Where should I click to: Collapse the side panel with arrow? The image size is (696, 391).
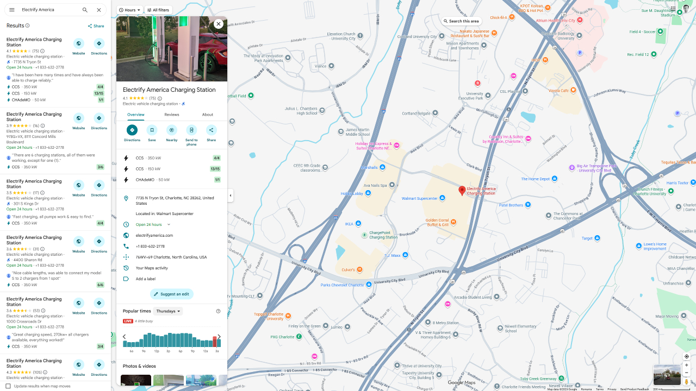tap(230, 195)
